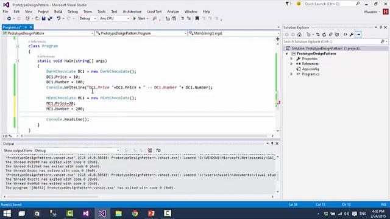Click Show All Files icon in Solution Explorer
The width and height of the screenshot is (390, 219).
[337, 35]
